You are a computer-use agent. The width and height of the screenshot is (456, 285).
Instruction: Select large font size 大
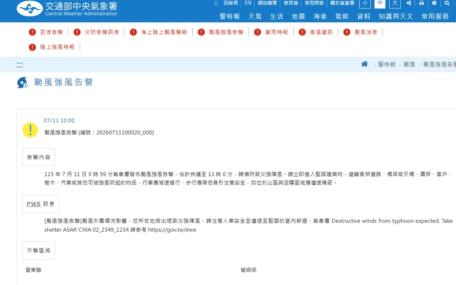395,3
